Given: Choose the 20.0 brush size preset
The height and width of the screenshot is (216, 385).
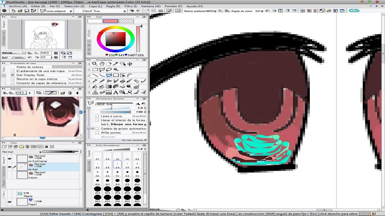Looking at the screenshot, I should (137, 181).
